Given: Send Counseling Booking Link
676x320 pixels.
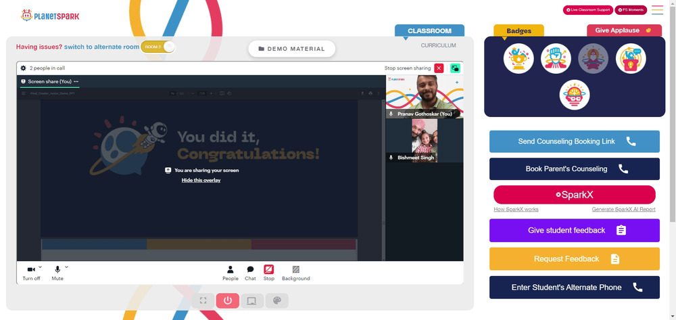Looking at the screenshot, I should pos(574,141).
